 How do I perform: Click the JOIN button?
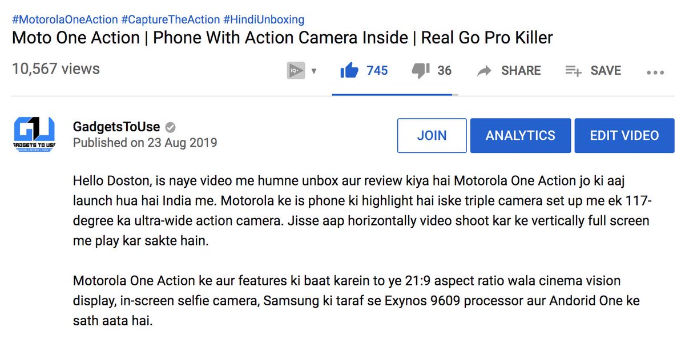click(432, 135)
